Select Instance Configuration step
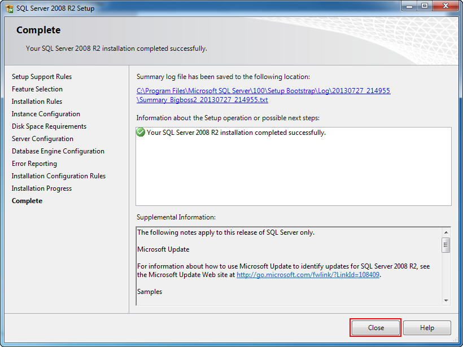Image resolution: width=463 pixels, height=347 pixels. click(46, 114)
